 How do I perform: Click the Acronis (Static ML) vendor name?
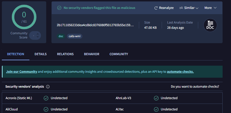pyautogui.click(x=19, y=98)
